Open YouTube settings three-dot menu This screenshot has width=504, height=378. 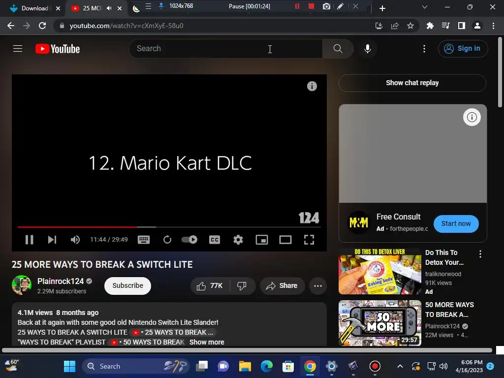click(424, 49)
